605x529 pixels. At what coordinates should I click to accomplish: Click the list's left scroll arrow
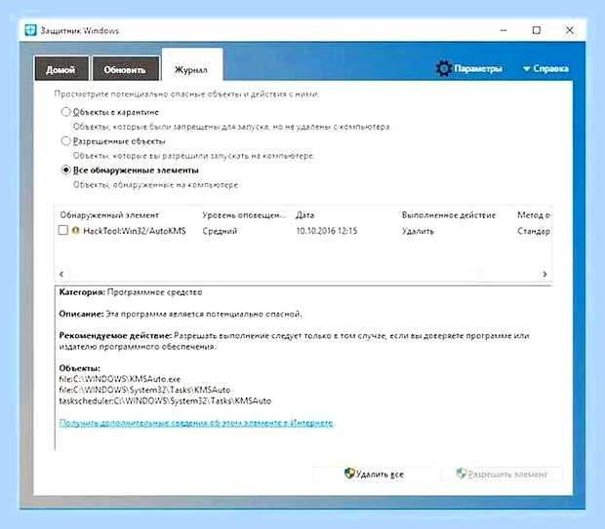point(61,274)
